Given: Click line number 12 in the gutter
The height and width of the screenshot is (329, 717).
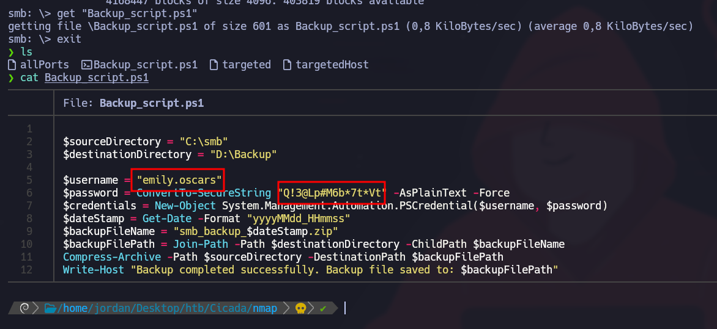Looking at the screenshot, I should coord(26,270).
